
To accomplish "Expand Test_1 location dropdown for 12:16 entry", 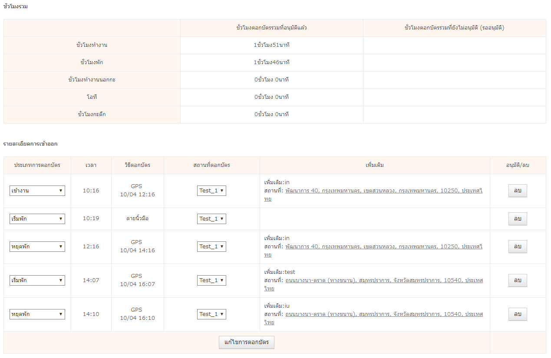I will click(211, 247).
